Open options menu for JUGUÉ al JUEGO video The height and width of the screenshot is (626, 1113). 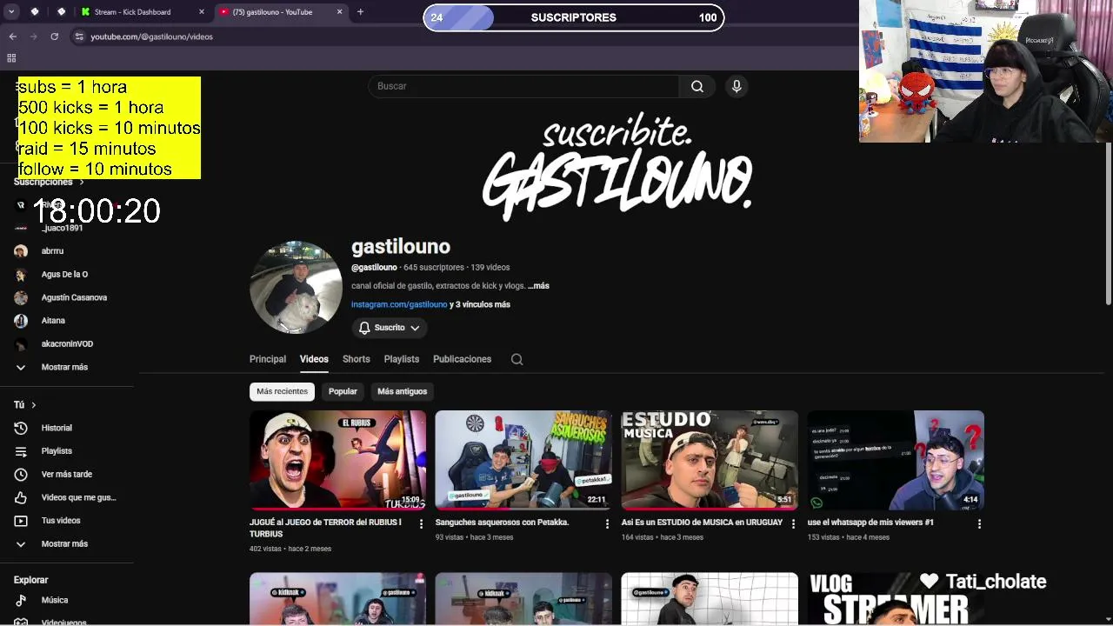coord(421,523)
